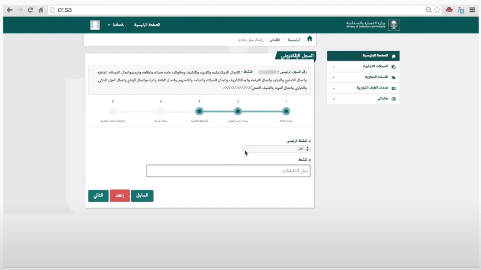Image resolution: width=481 pixels, height=270 pixels.
Task: Click the السابق previous button
Action: tap(142, 196)
